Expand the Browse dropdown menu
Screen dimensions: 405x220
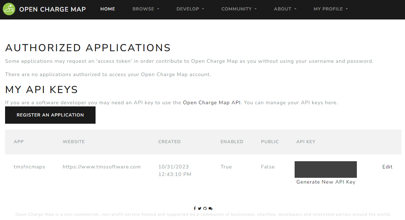[x=146, y=9]
